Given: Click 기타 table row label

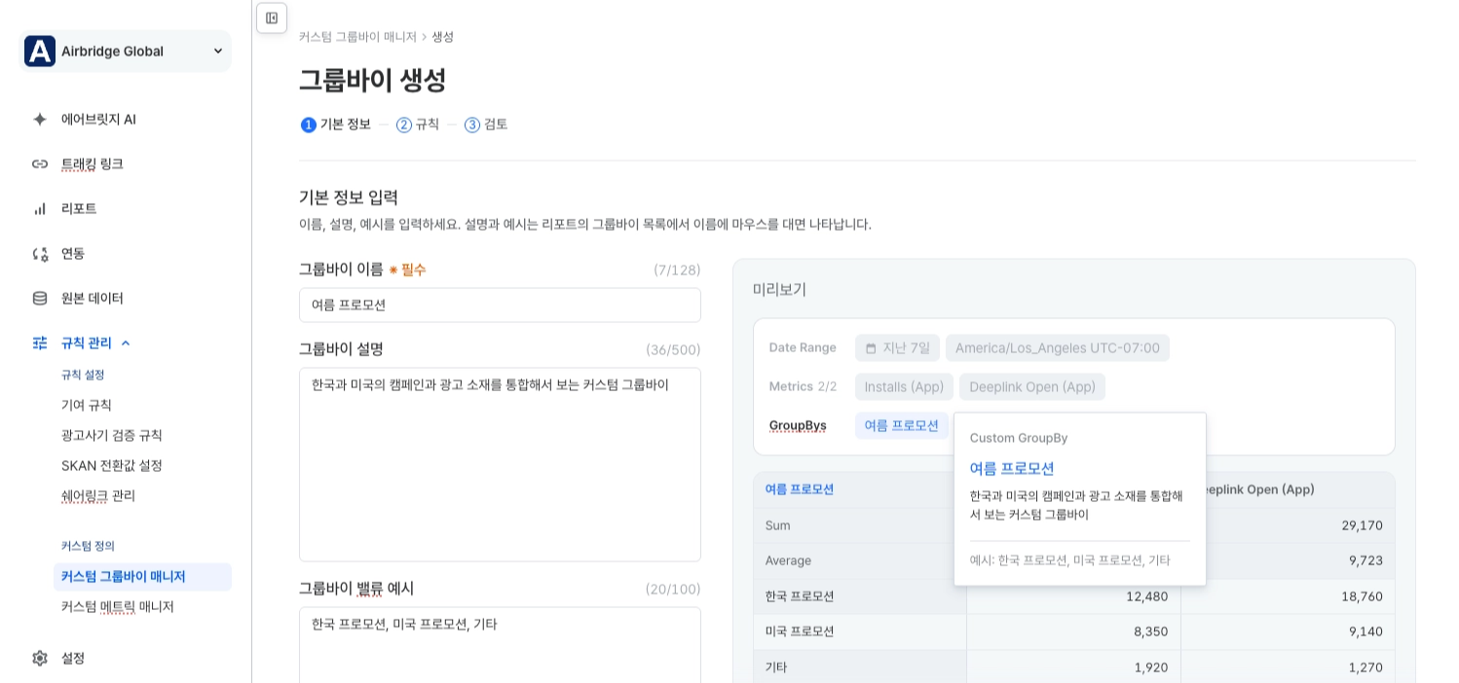Looking at the screenshot, I should (x=776, y=666).
